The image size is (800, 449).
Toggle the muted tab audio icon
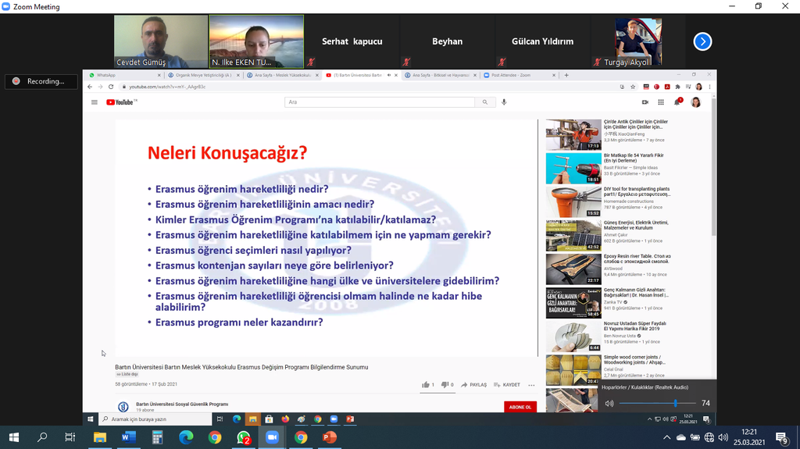(389, 75)
